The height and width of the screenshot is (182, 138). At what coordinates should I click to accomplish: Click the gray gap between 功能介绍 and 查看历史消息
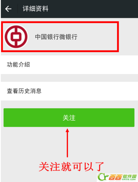point(69,78)
